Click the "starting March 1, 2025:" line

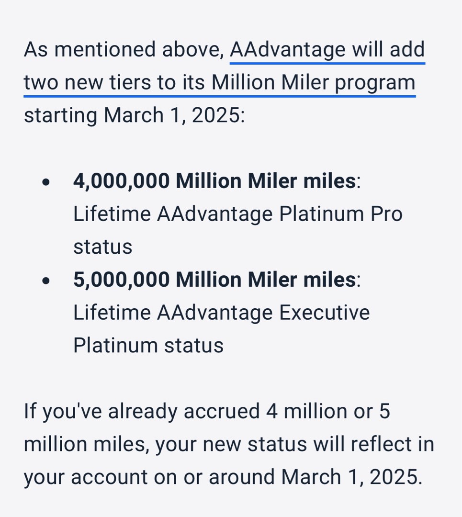(x=135, y=116)
